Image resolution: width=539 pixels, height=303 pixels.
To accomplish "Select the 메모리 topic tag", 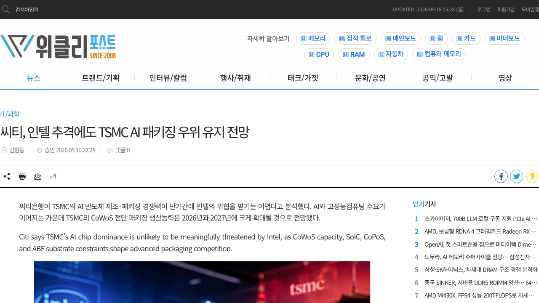I will pyautogui.click(x=313, y=38).
